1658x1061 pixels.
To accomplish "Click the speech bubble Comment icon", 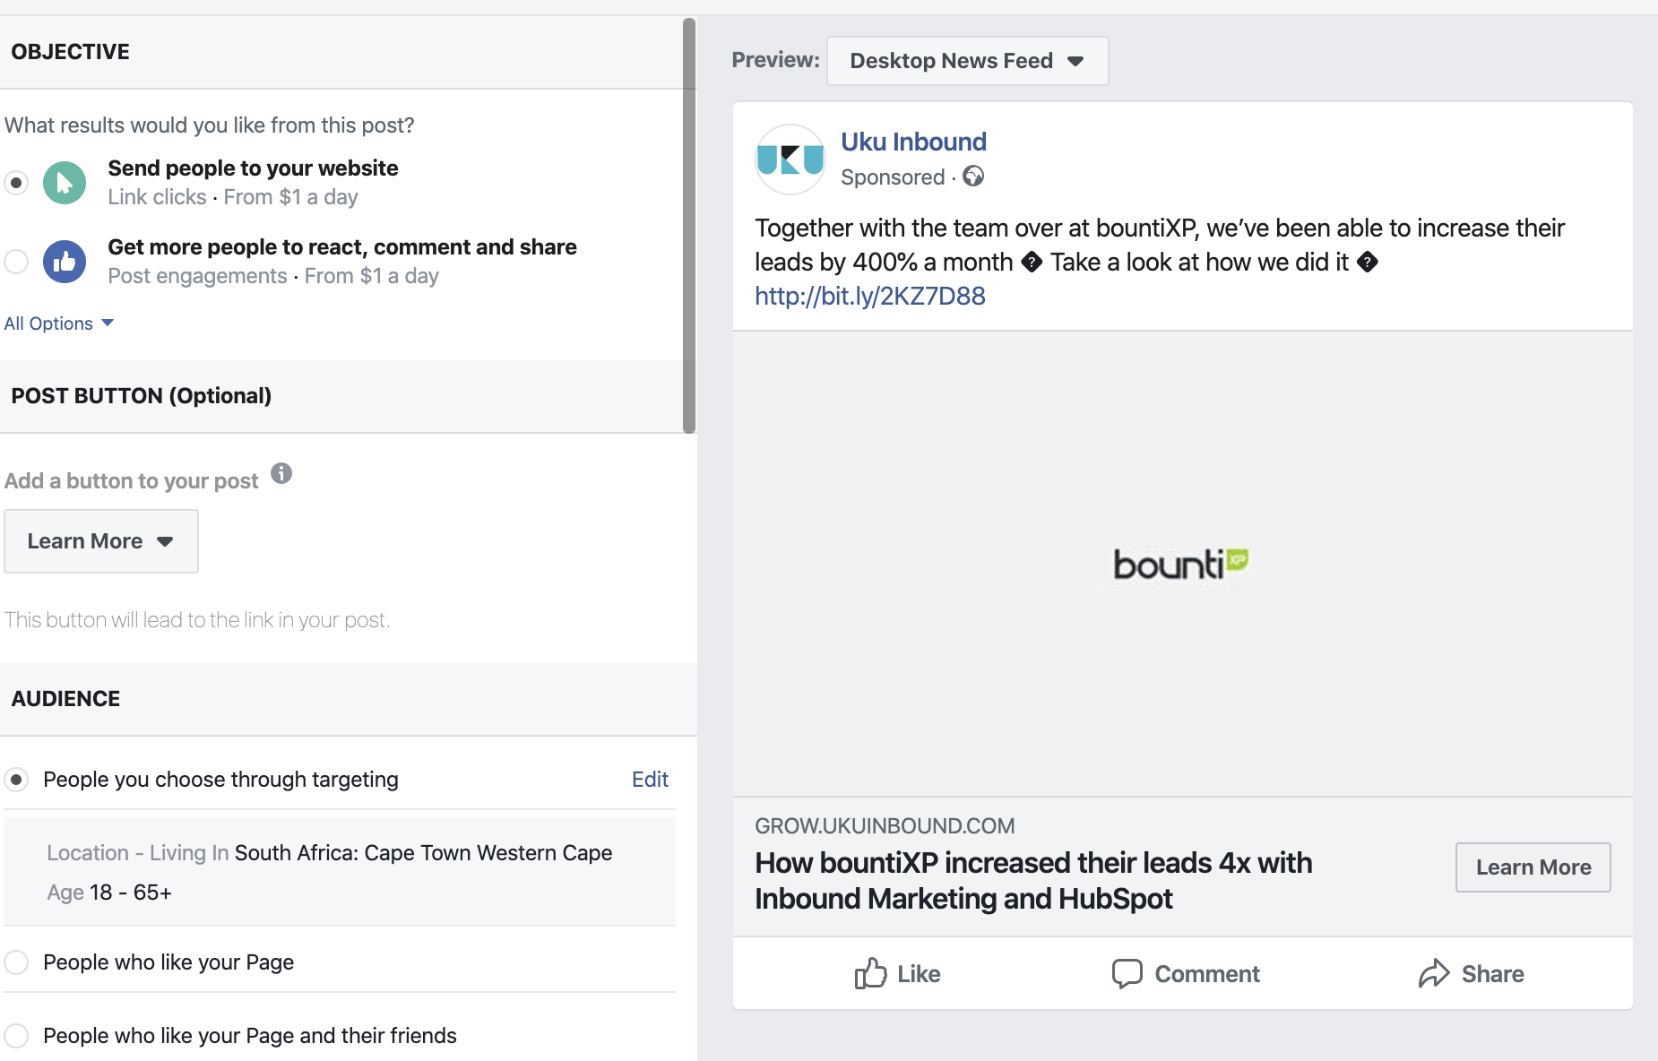I will (1127, 973).
